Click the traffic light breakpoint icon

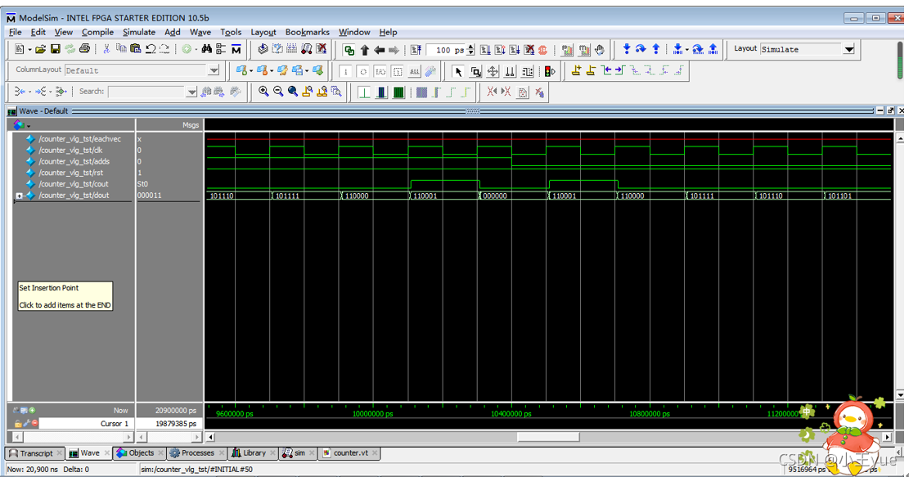point(550,71)
